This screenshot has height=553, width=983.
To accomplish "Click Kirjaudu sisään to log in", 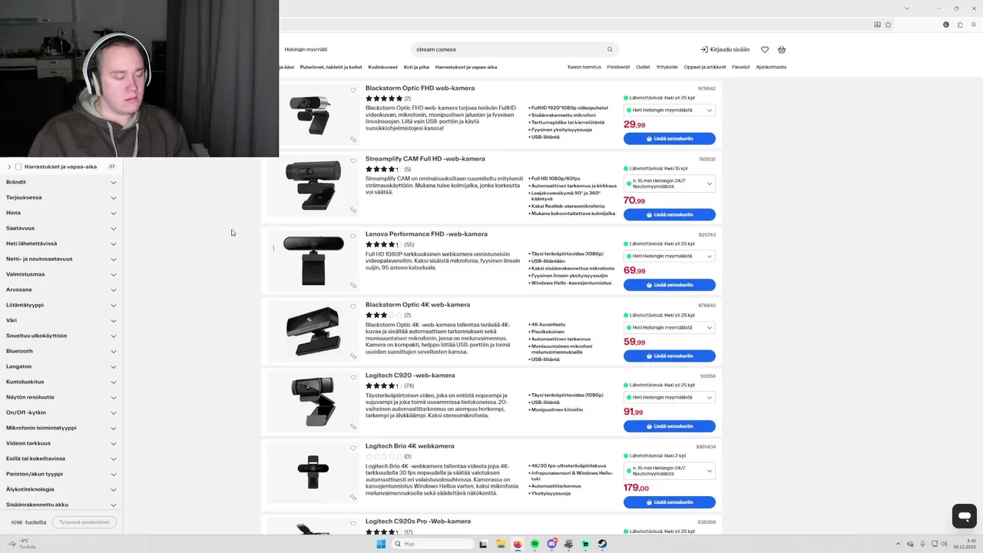I will click(725, 49).
